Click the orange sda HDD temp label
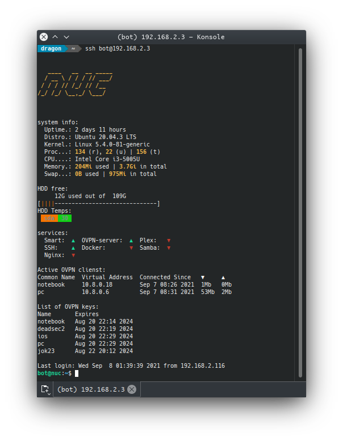Screen dimensions: 343x441 pos(49,219)
